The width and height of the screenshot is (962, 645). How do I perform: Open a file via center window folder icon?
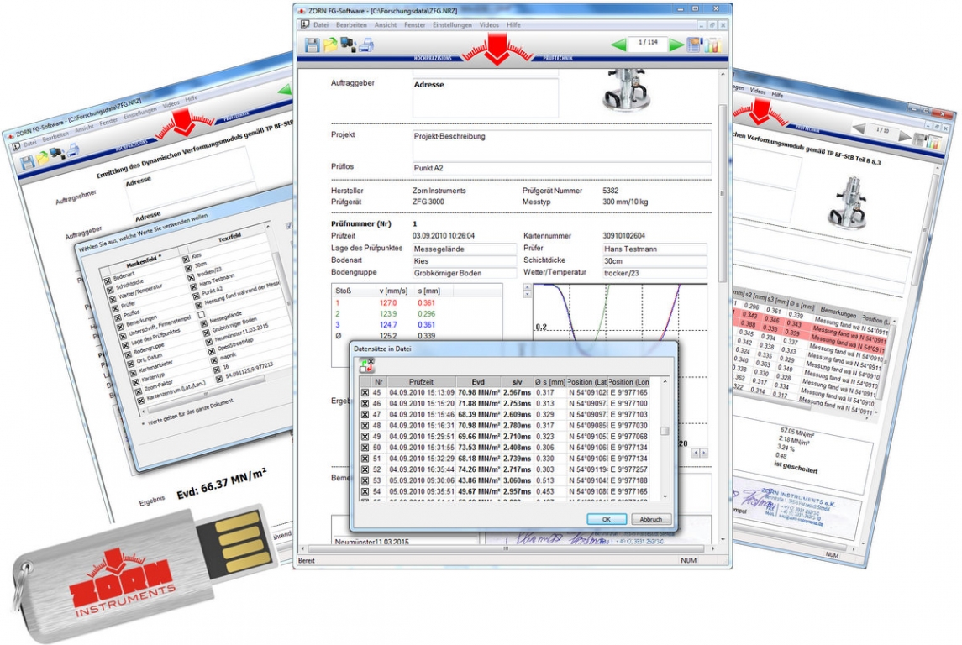(331, 45)
